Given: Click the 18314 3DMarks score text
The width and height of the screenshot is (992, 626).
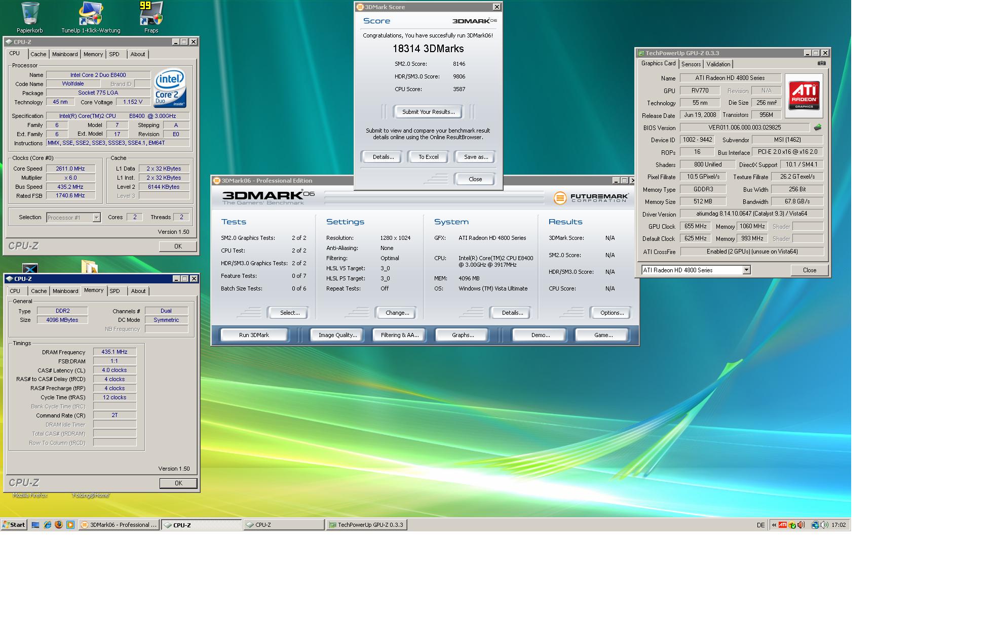Looking at the screenshot, I should (428, 49).
